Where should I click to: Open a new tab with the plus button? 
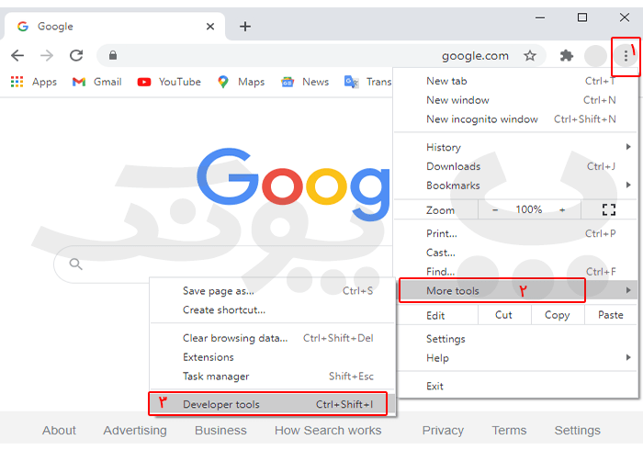[x=245, y=27]
